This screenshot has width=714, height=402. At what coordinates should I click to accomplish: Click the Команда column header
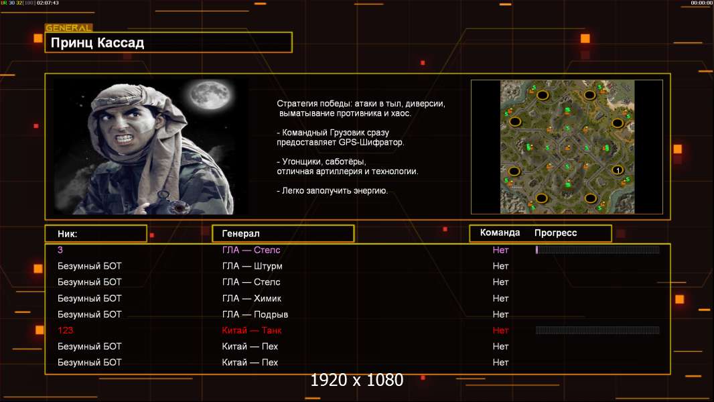500,233
